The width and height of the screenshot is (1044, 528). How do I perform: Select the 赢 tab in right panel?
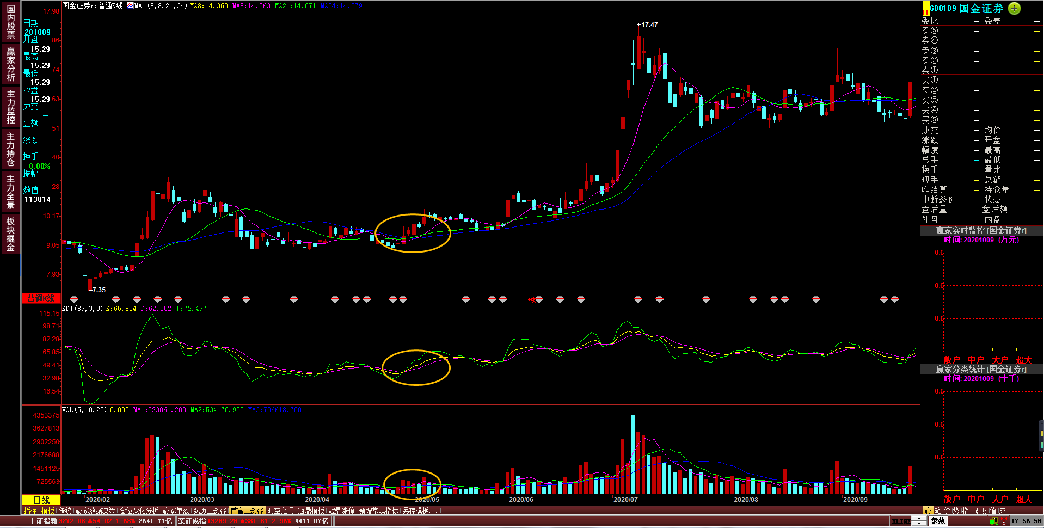click(928, 511)
